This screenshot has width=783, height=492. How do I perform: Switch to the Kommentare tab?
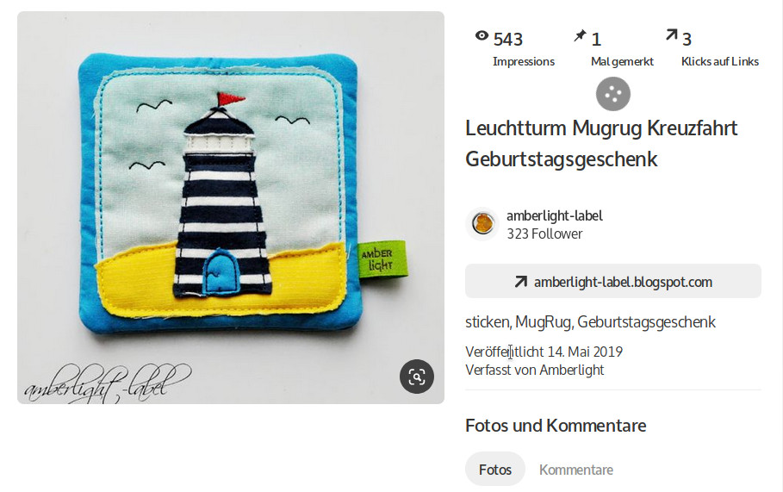tap(575, 470)
